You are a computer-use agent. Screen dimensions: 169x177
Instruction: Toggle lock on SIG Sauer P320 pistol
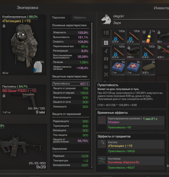pyautogui.click(x=4, y=96)
